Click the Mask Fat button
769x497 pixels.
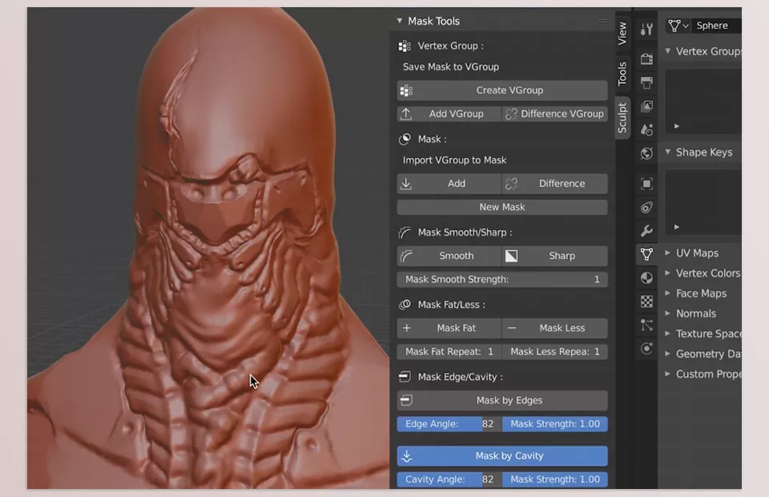click(449, 328)
